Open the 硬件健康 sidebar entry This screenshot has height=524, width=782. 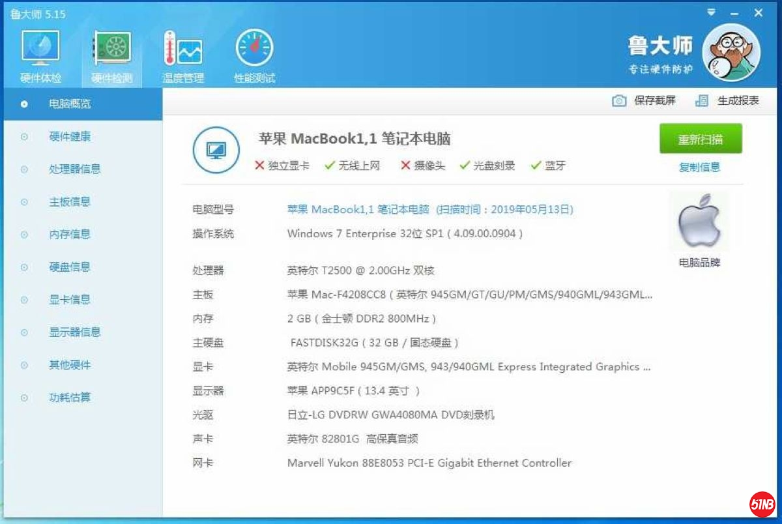point(70,136)
